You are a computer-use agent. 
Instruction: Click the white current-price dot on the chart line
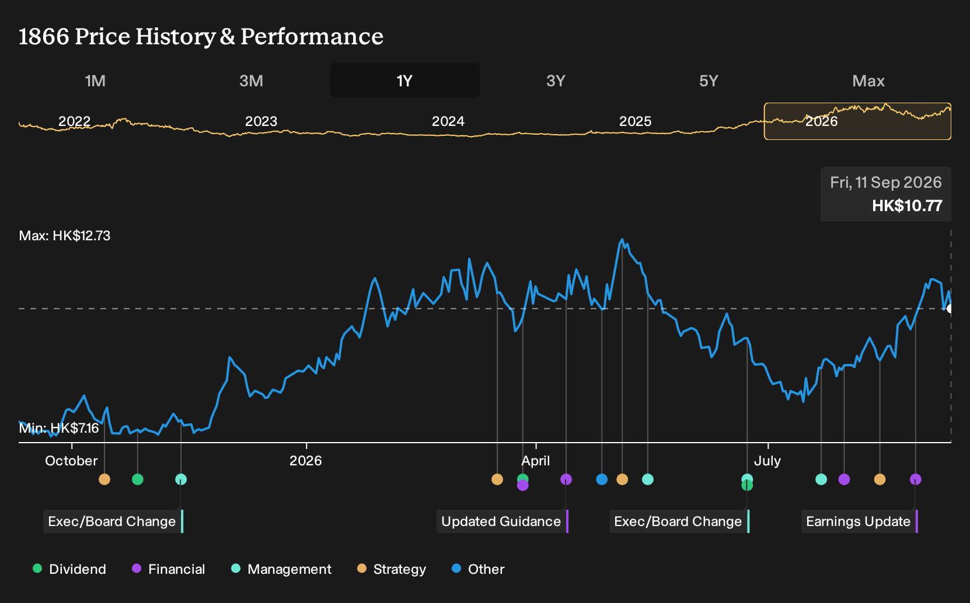point(950,308)
